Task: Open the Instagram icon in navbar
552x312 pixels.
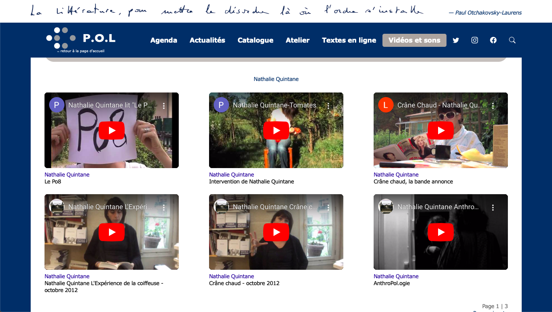Action: (x=475, y=40)
